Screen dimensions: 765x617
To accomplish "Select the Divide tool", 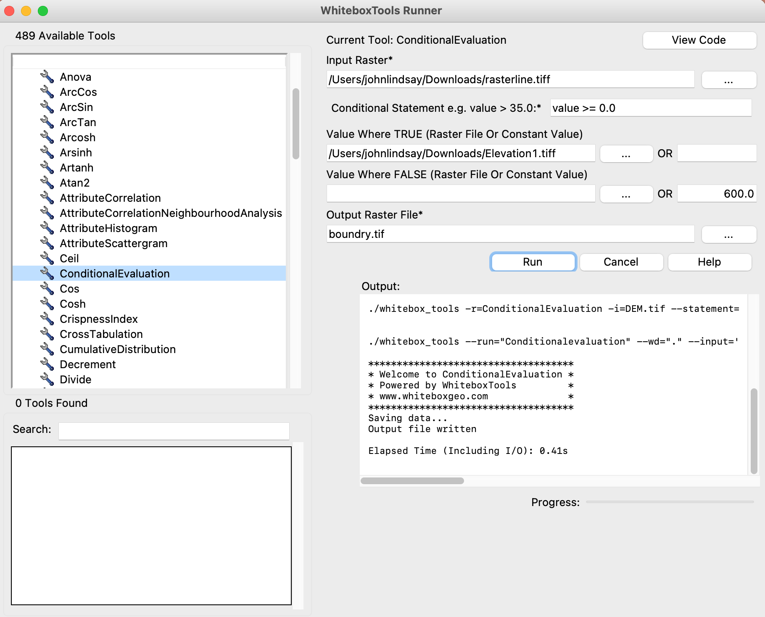I will [75, 380].
